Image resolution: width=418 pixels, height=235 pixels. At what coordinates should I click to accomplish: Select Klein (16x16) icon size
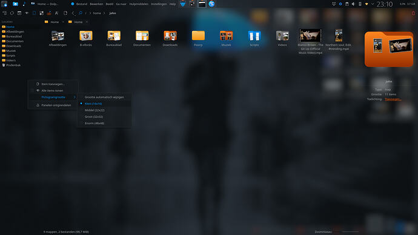click(104, 104)
